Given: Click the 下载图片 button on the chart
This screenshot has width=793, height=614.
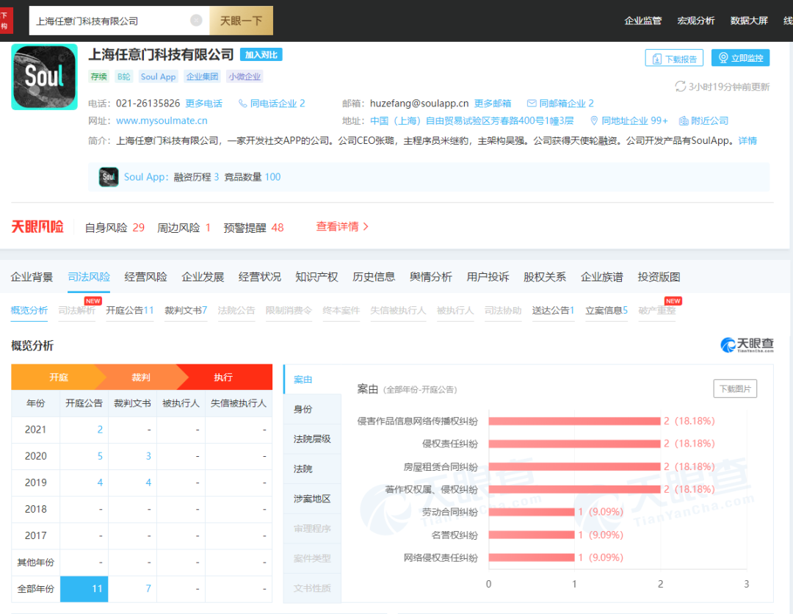Looking at the screenshot, I should tap(735, 389).
